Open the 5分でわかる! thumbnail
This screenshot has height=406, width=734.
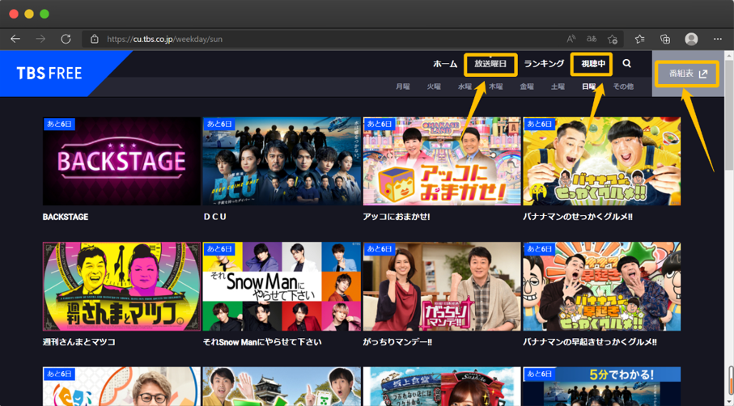pos(602,387)
